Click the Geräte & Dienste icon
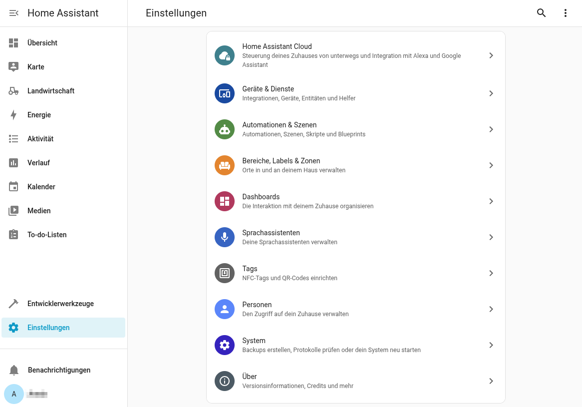 click(x=225, y=93)
